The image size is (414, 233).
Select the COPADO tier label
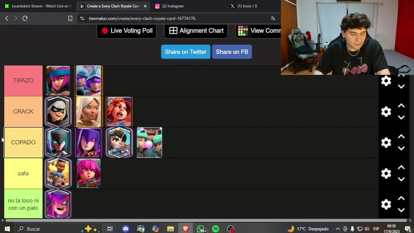23,142
